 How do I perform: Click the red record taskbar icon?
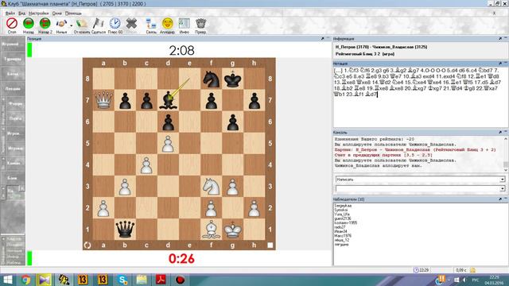coord(181,280)
